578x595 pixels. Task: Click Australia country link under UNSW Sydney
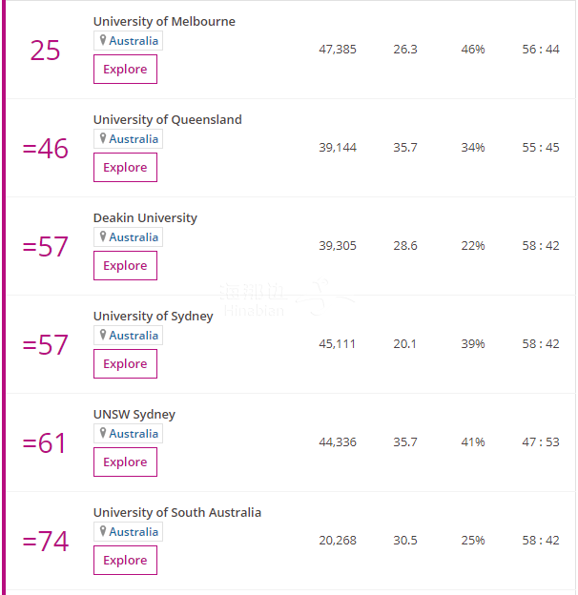pos(134,434)
